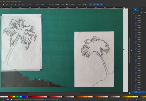Open the Filters menu
Screen dimensions: 146x101
click(x=8, y=1)
